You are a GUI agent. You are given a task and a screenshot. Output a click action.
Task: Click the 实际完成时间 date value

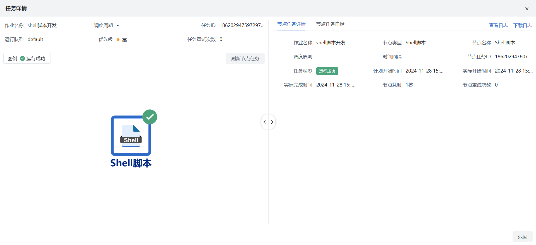click(x=335, y=85)
